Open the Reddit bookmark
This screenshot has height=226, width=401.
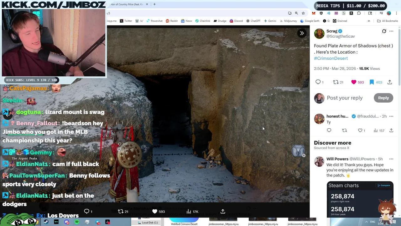click(x=172, y=21)
